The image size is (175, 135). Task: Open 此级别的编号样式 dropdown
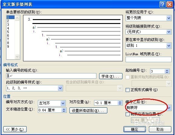(60, 88)
